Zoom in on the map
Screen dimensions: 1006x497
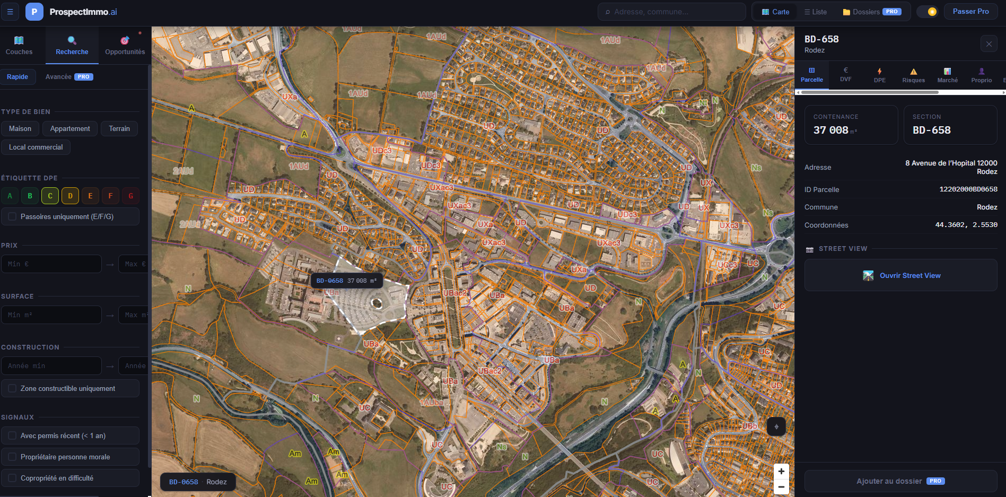[781, 471]
